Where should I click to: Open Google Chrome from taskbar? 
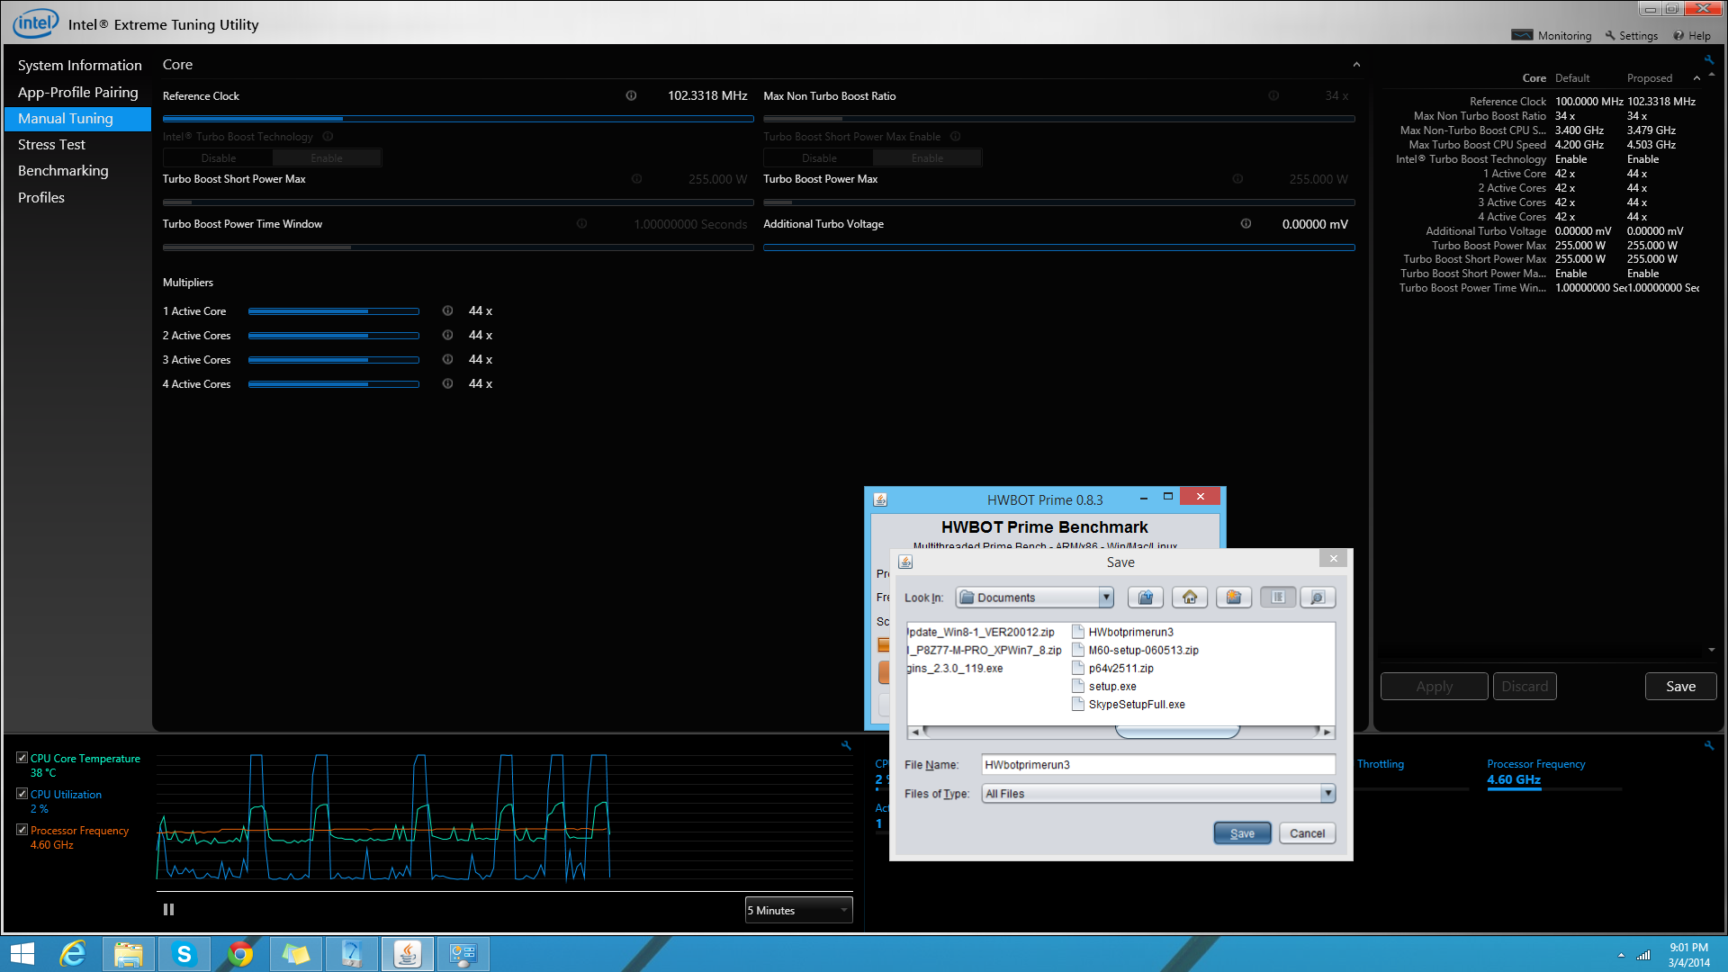(x=240, y=954)
